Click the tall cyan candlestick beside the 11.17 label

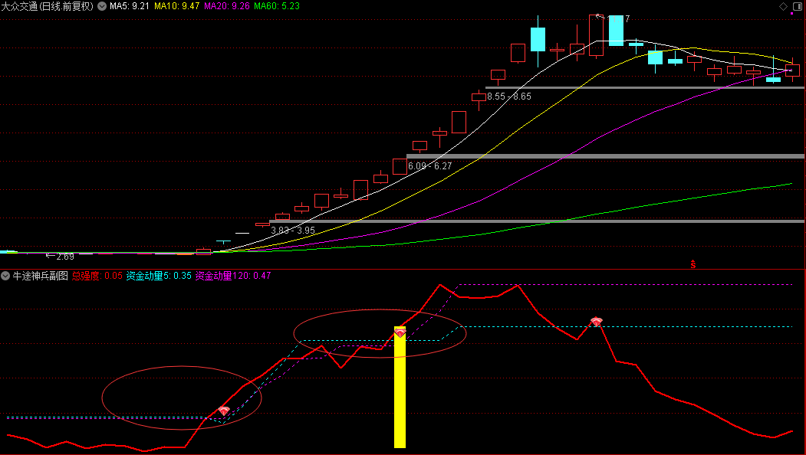[616, 31]
